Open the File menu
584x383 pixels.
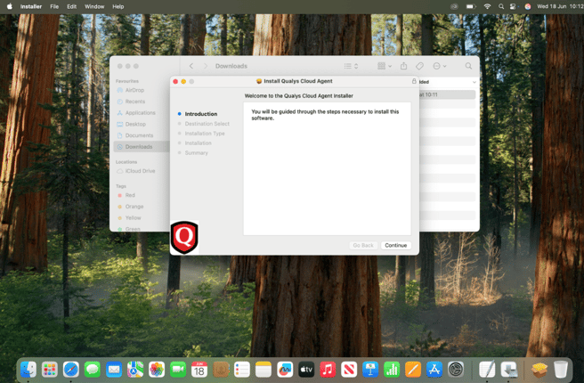(x=54, y=6)
